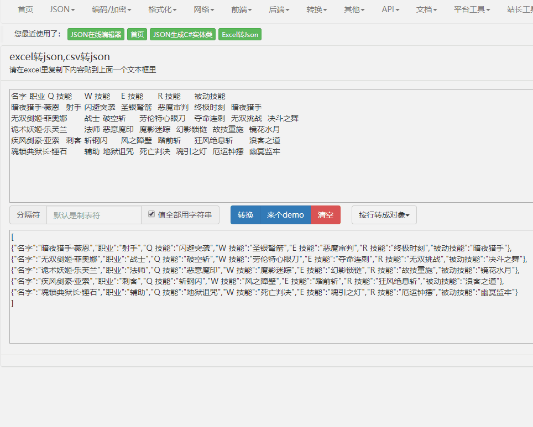Click the 来个demo button
Image resolution: width=533 pixels, height=427 pixels.
click(285, 214)
